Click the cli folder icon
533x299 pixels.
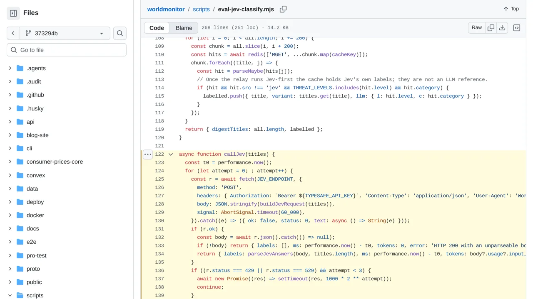tap(20, 148)
